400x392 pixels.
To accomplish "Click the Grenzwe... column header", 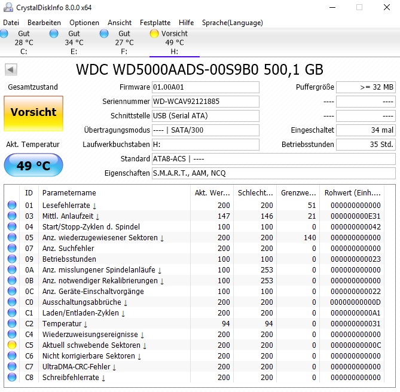I will click(298, 192).
